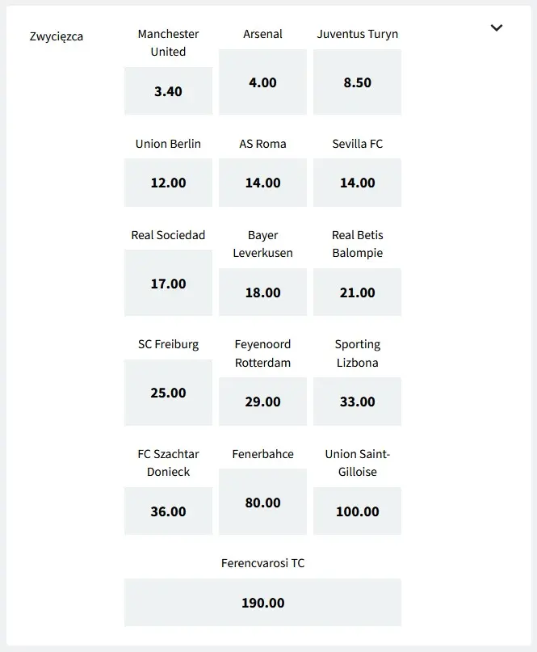Select AS Roma odds 14.00
Viewport: 537px width, 652px height.
point(262,183)
